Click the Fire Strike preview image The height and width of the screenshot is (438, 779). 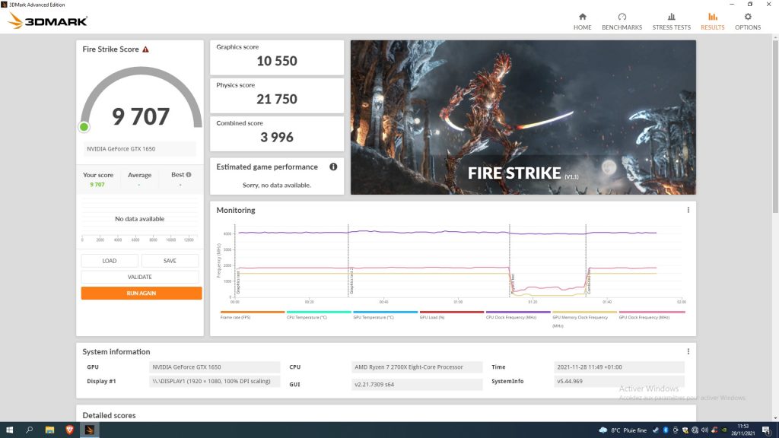[x=523, y=118]
